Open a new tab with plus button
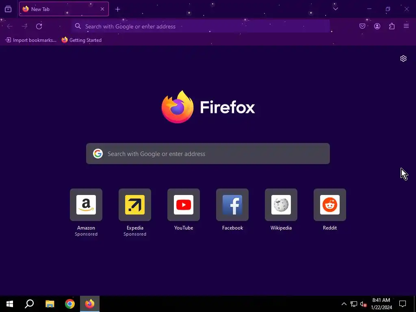Image resolution: width=416 pixels, height=312 pixels. [x=117, y=9]
